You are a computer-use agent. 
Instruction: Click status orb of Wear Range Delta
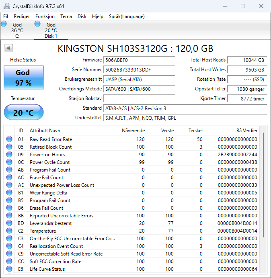(x=9, y=192)
